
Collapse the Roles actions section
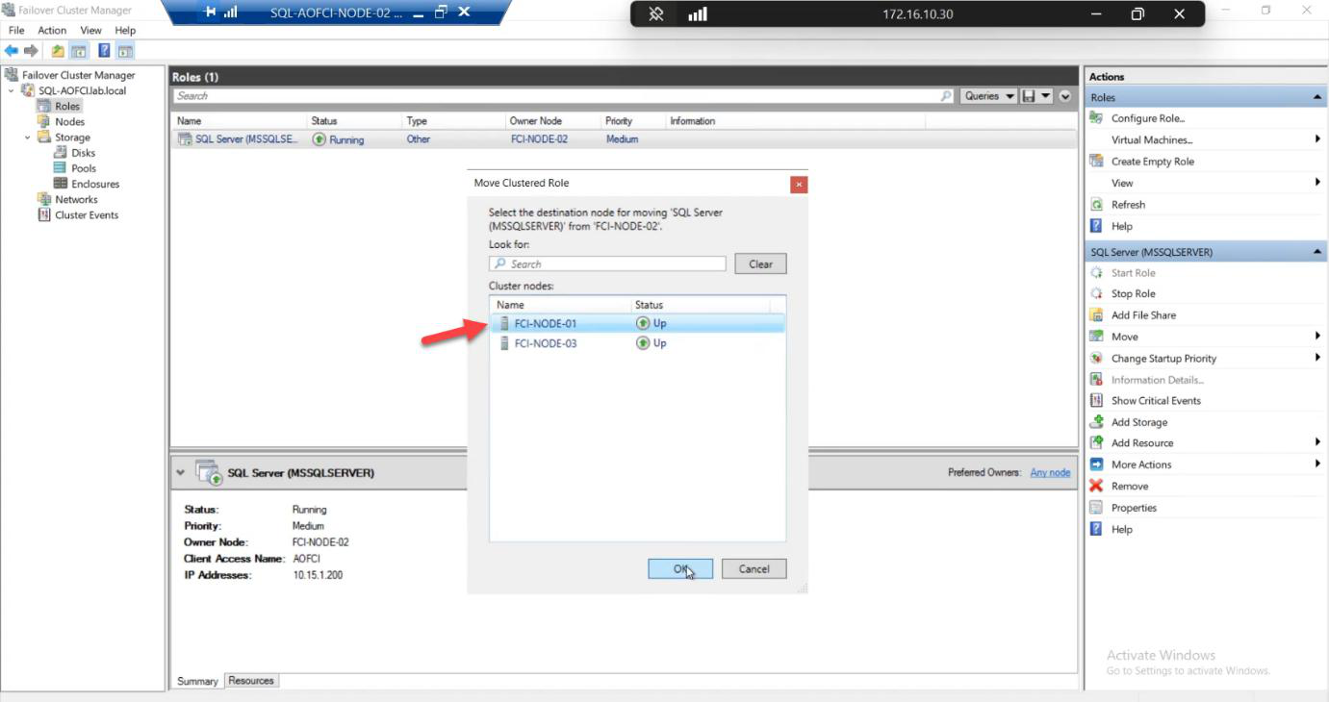[x=1317, y=97]
